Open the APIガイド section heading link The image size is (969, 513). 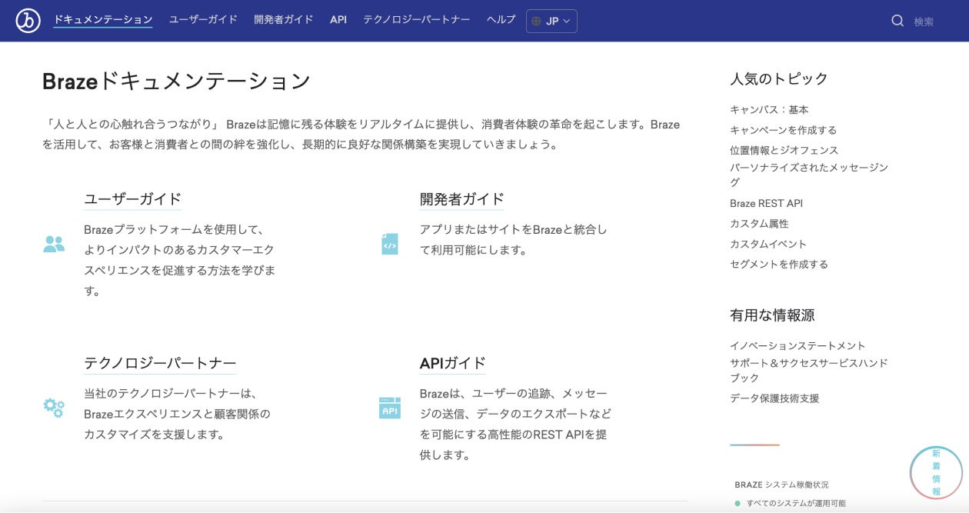[453, 363]
